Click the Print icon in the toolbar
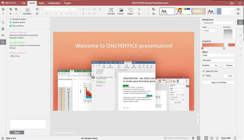 tap(3, 9)
